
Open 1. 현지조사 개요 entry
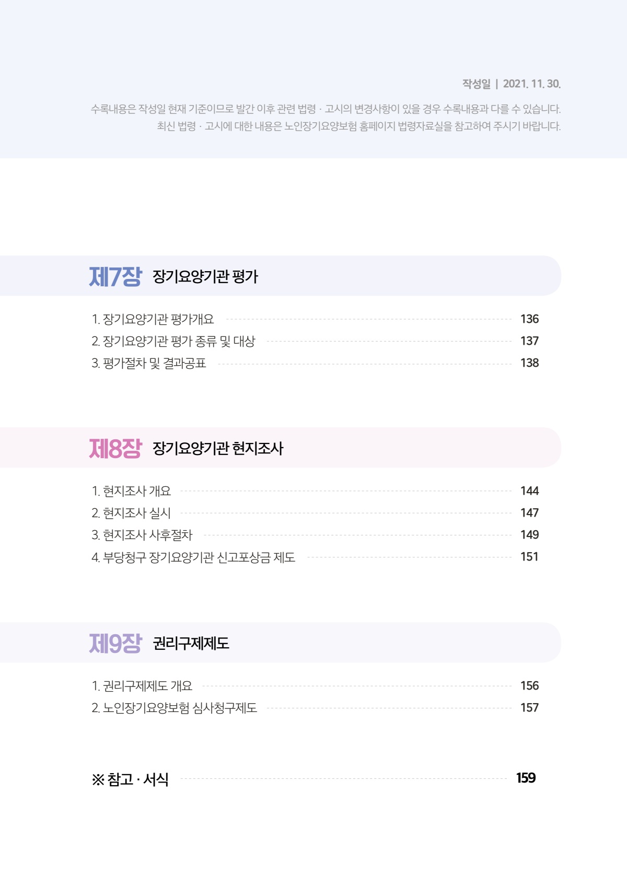point(131,491)
